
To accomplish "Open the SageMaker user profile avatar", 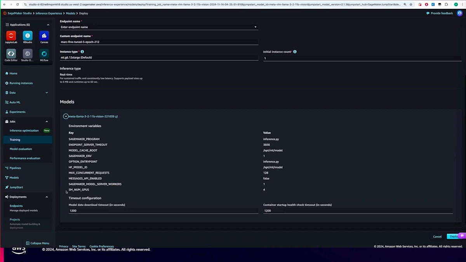I will point(459,13).
